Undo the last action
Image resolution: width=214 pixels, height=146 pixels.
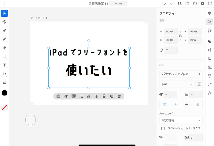pyautogui.click(x=164, y=3)
